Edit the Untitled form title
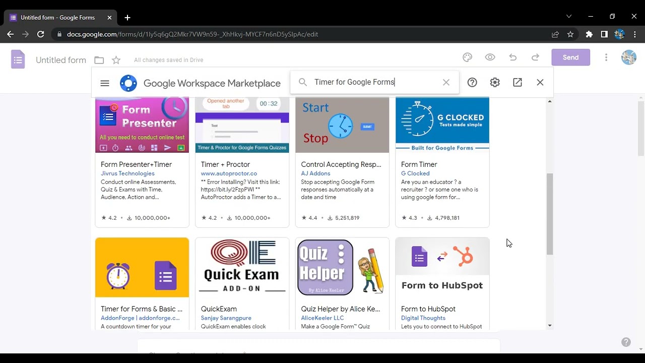 [x=61, y=60]
